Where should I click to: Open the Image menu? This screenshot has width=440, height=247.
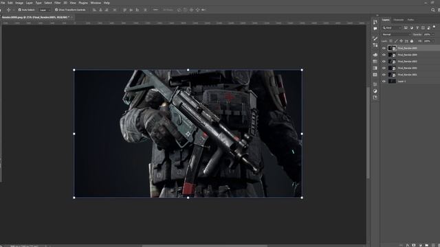19,3
